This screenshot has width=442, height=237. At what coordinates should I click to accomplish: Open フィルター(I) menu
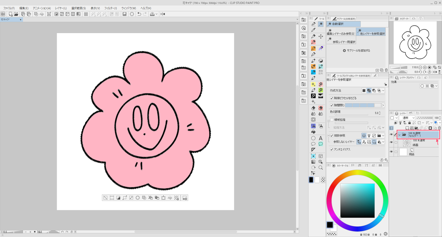tap(110, 8)
